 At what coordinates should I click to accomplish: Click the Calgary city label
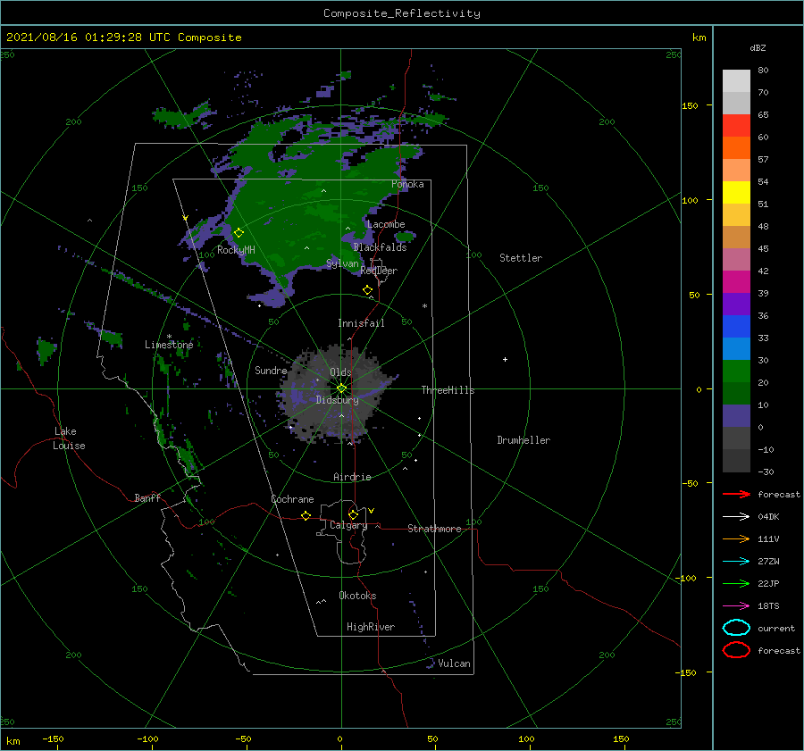(x=348, y=525)
